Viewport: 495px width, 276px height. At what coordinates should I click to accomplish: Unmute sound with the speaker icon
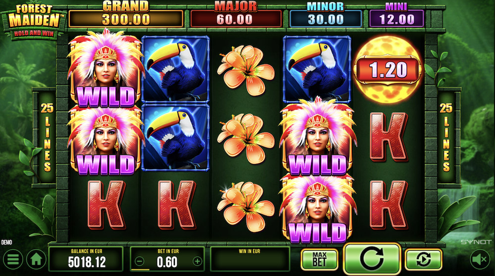point(480,260)
